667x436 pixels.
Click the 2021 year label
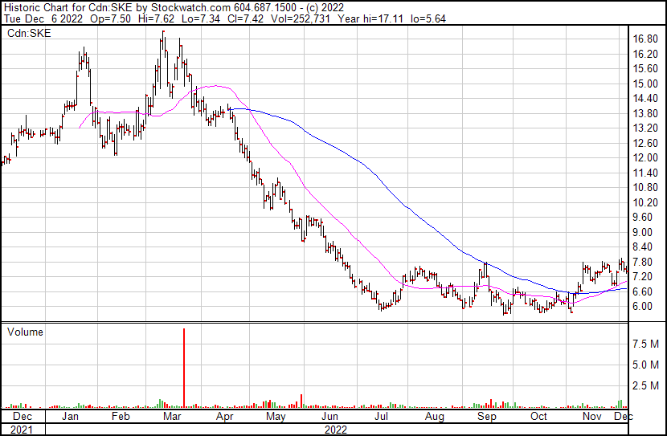pos(23,429)
